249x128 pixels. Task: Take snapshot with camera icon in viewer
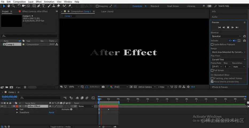[103, 87]
